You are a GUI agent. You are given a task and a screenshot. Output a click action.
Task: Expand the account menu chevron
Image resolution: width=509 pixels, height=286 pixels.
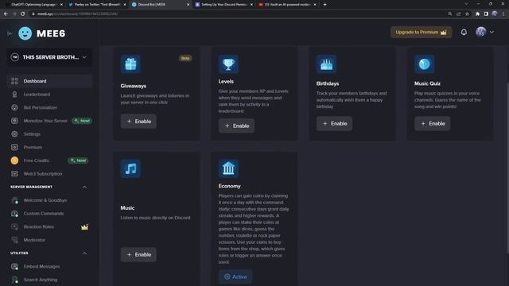tap(492, 32)
